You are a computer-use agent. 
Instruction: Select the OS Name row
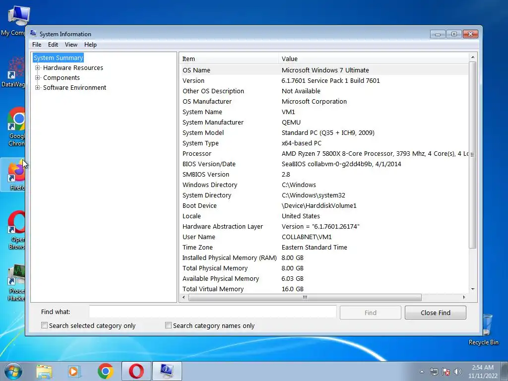click(323, 70)
